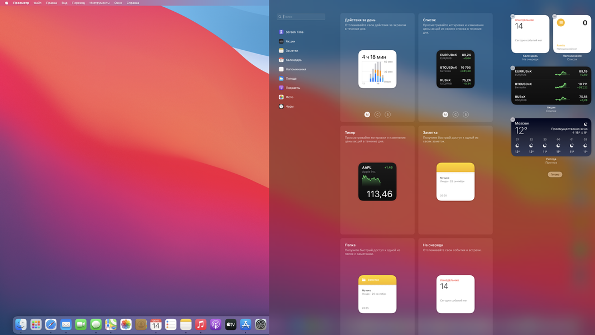Remove the Weather Moscow widget
Image resolution: width=595 pixels, height=335 pixels.
[x=512, y=119]
